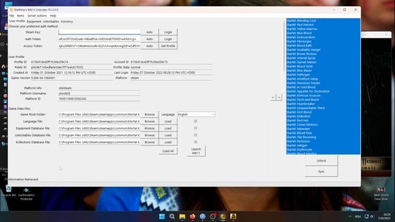Image resolution: width=395 pixels, height=222 pixels.
Task: Switch to the Kurrency tab
Action: [67, 22]
